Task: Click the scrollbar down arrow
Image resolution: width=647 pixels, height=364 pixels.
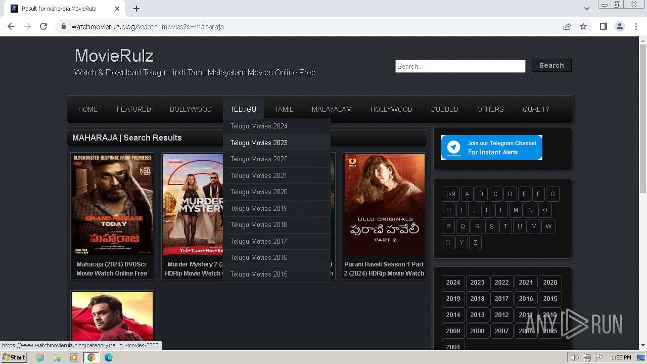Action: (x=643, y=346)
